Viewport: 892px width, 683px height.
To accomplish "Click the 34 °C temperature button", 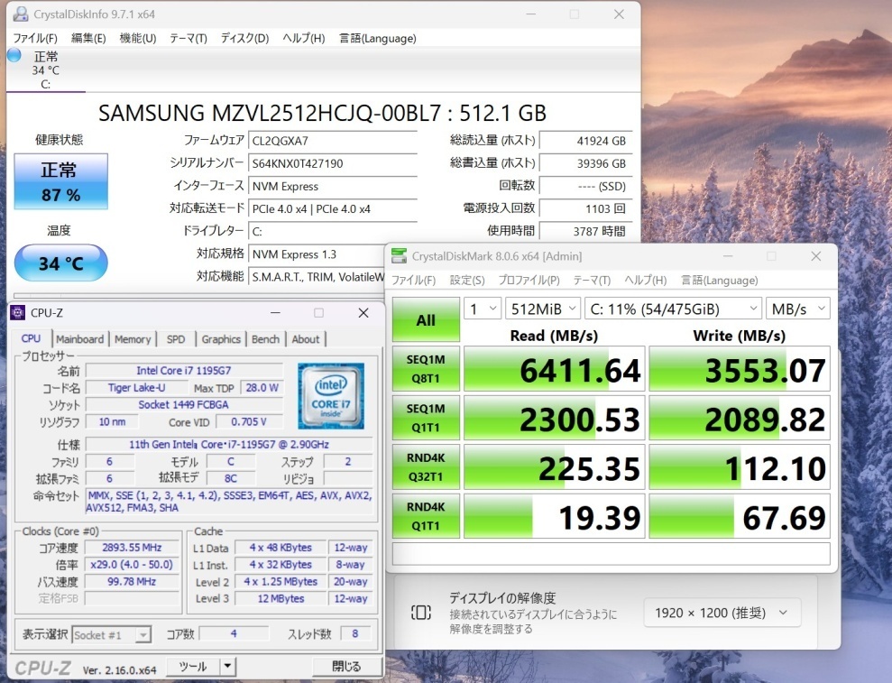I will 60,263.
